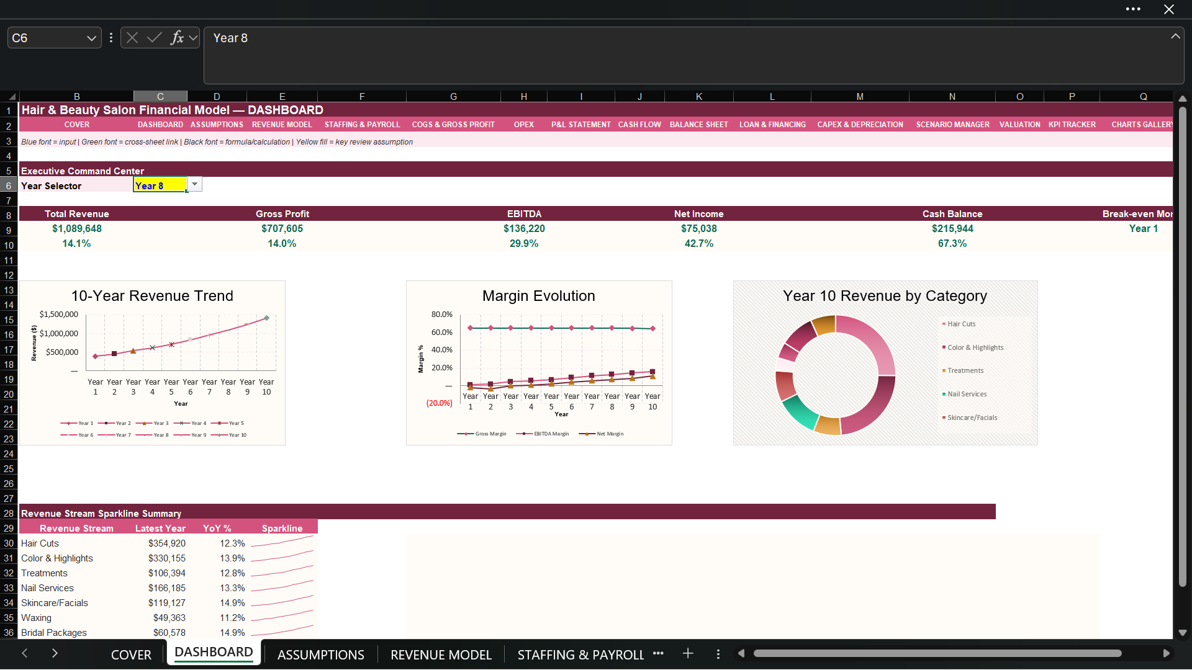This screenshot has width=1192, height=670.
Task: Follow the KPI TRACKER navigation link
Action: point(1072,125)
